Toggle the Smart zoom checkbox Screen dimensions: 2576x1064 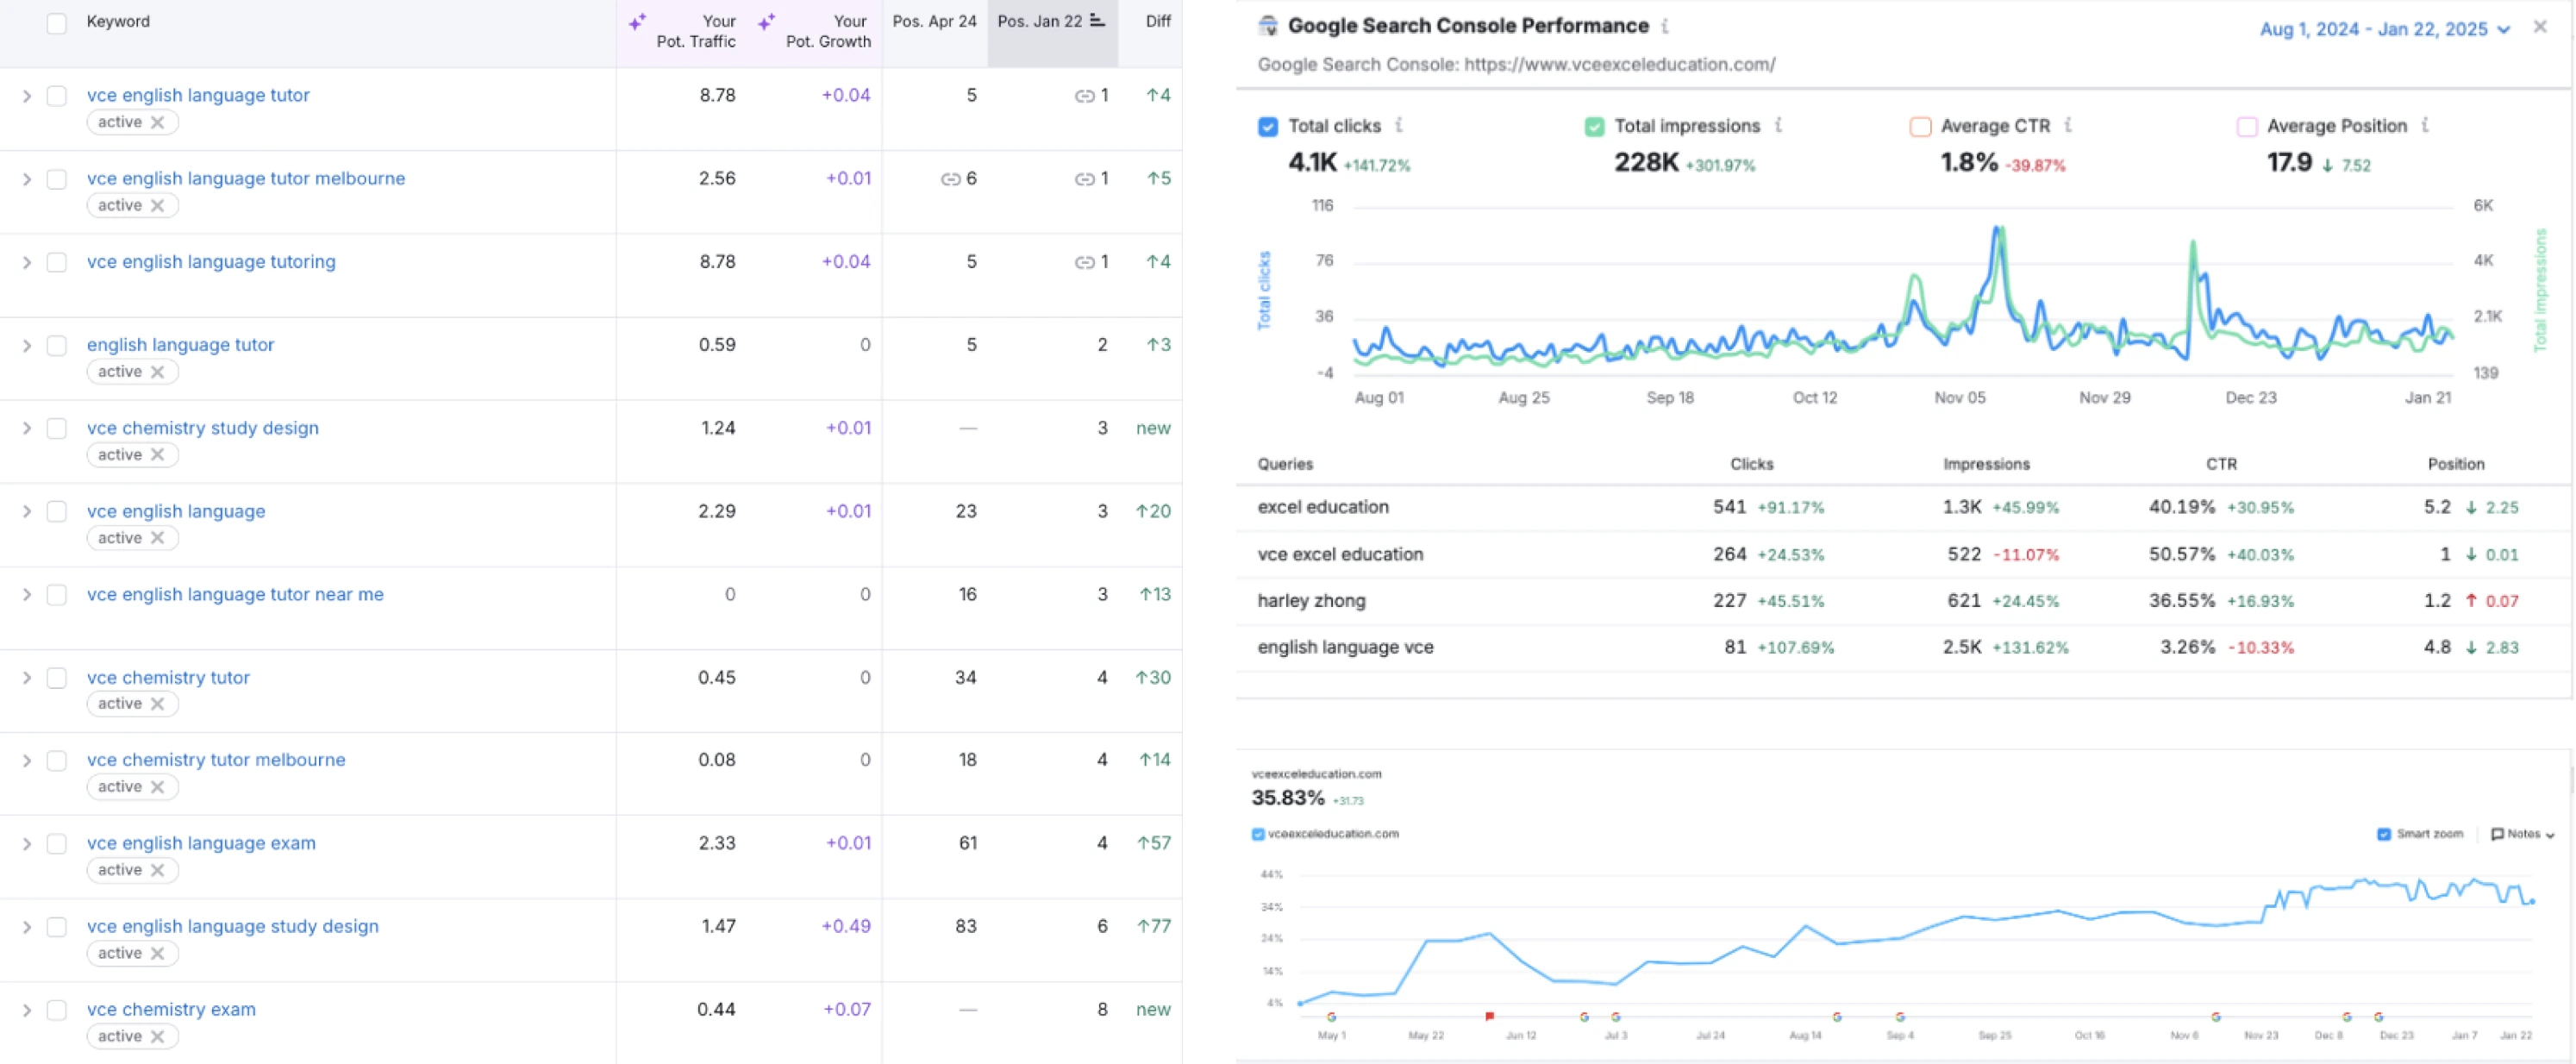[x=2384, y=834]
